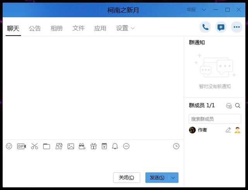Image resolution: width=248 pixels, height=190 pixels.
Task: Click the blue chat bubble plus icon
Action: coord(221,27)
